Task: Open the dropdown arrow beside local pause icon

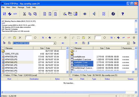Action: click(x=46, y=38)
